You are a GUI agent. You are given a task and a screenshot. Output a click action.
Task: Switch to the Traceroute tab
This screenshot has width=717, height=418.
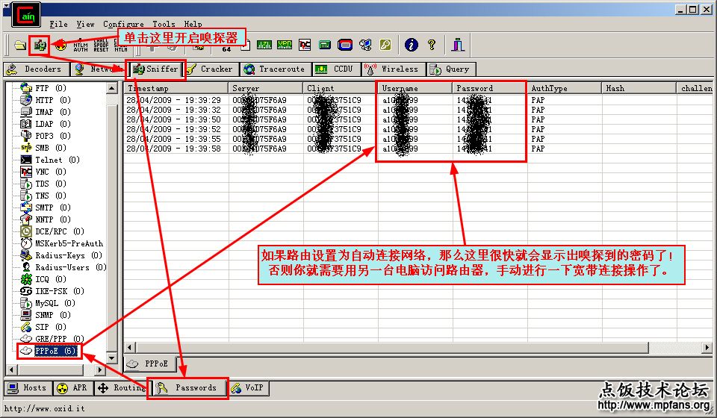(276, 69)
